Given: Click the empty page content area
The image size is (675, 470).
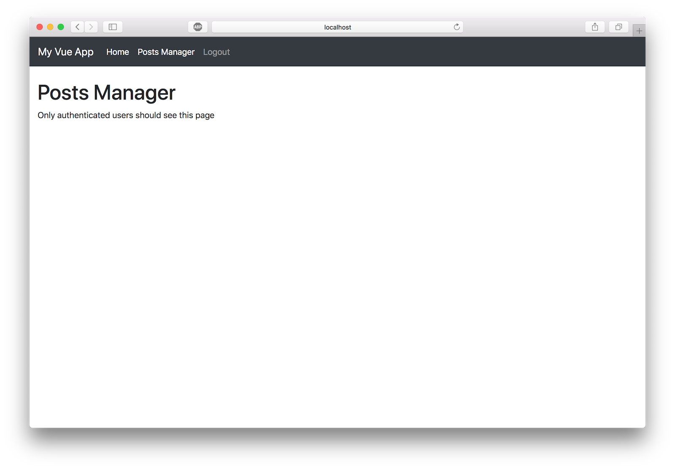Looking at the screenshot, I should click(337, 274).
